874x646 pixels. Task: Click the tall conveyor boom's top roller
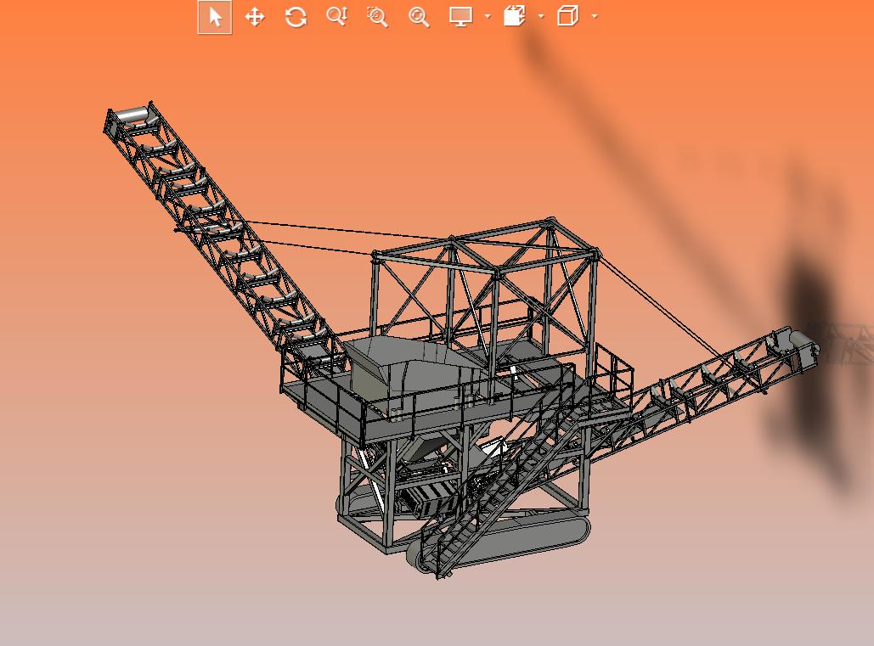[x=131, y=115]
